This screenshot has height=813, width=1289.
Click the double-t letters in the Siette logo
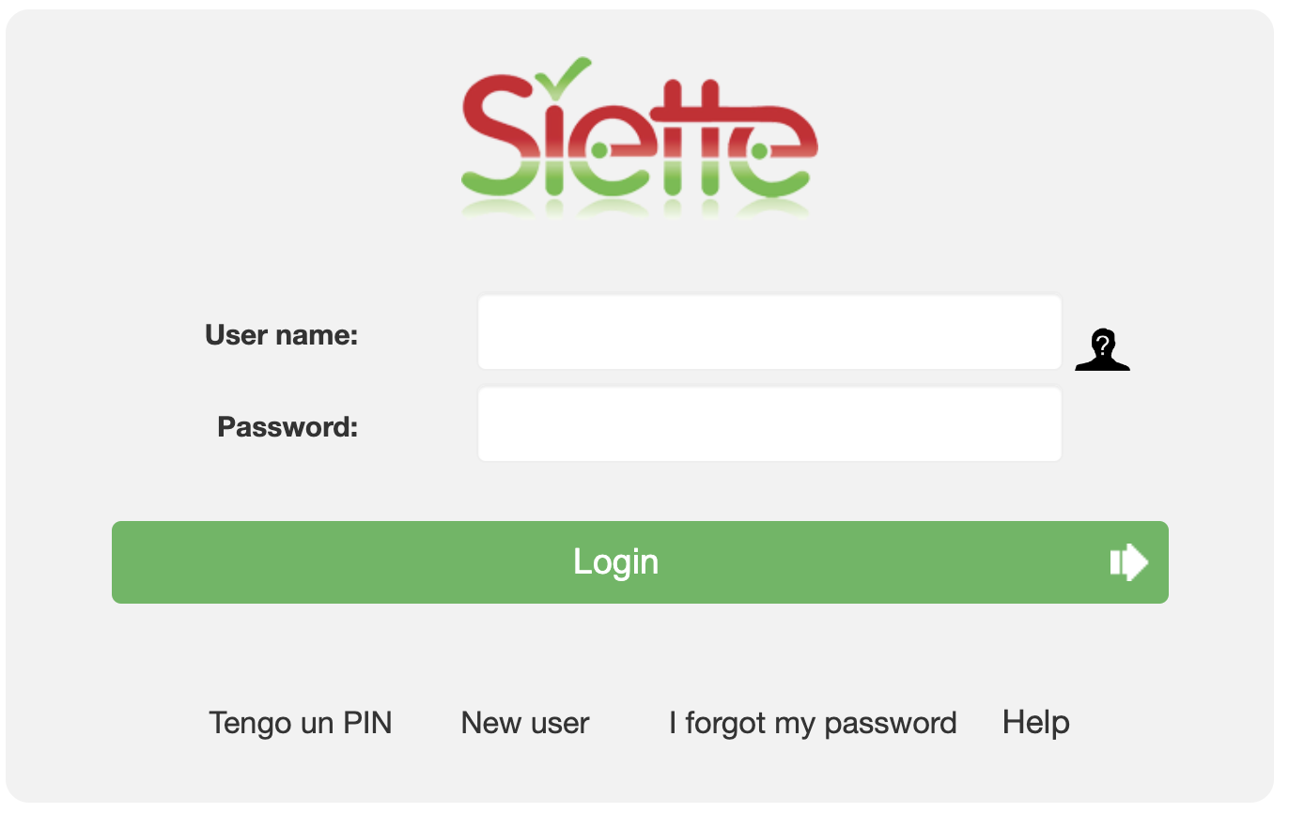point(692,141)
